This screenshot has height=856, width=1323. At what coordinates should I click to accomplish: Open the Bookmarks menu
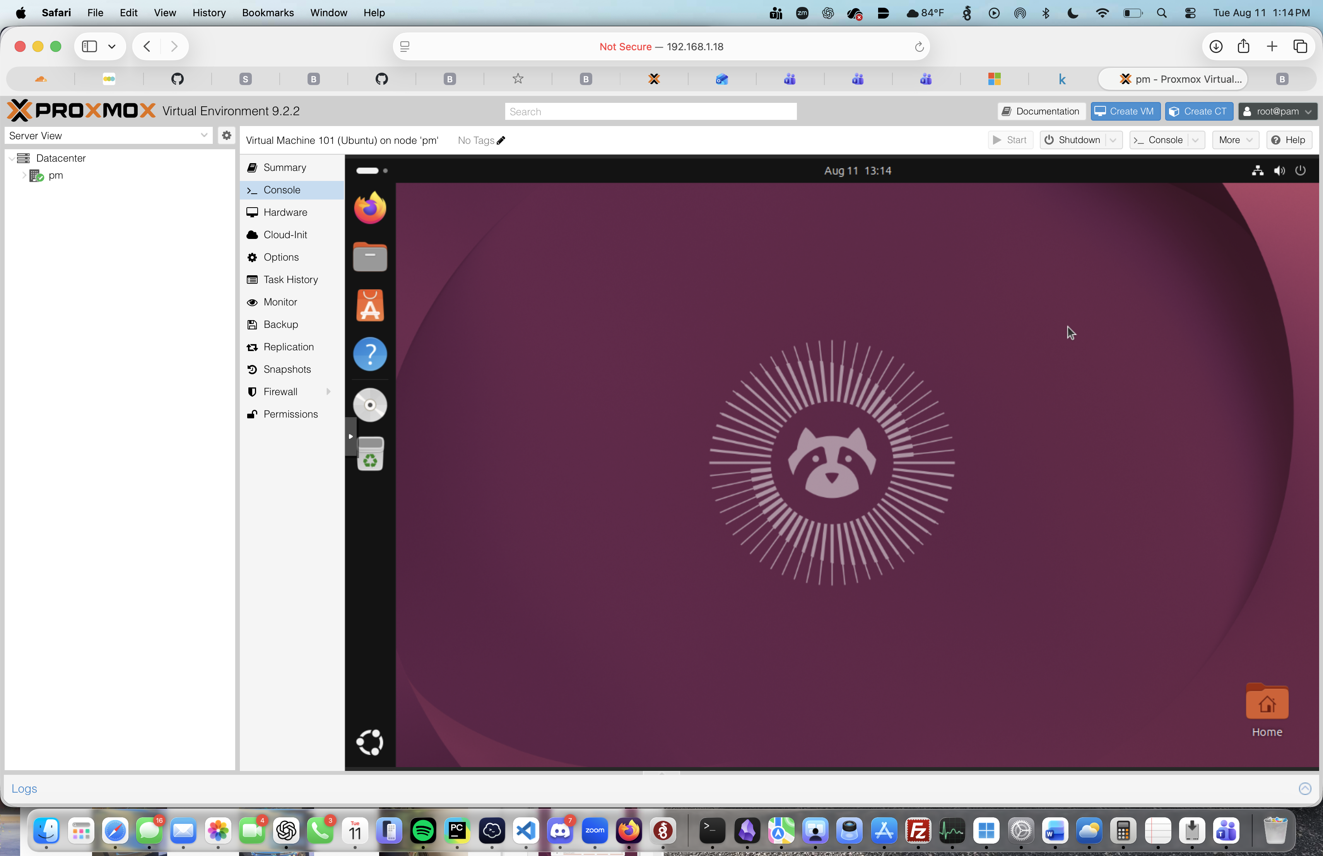(267, 12)
